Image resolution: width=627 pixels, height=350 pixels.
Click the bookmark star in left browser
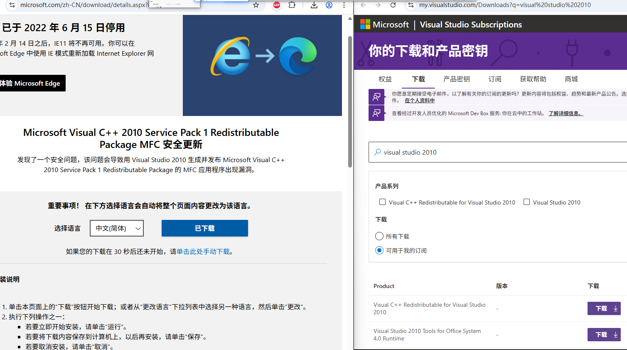click(x=256, y=5)
